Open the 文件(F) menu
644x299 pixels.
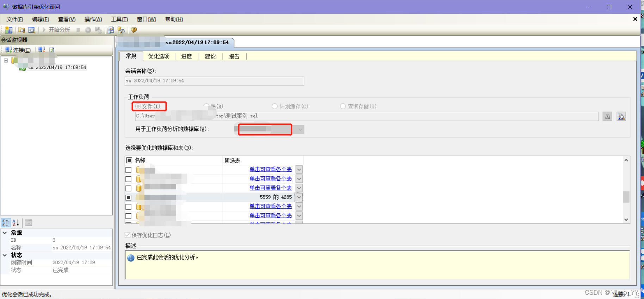15,19
